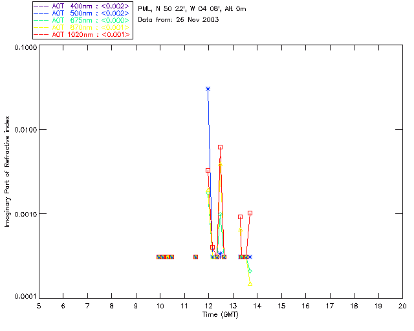Click the x-axis tick label 15
The height and width of the screenshot is (331, 414).
pos(281,306)
